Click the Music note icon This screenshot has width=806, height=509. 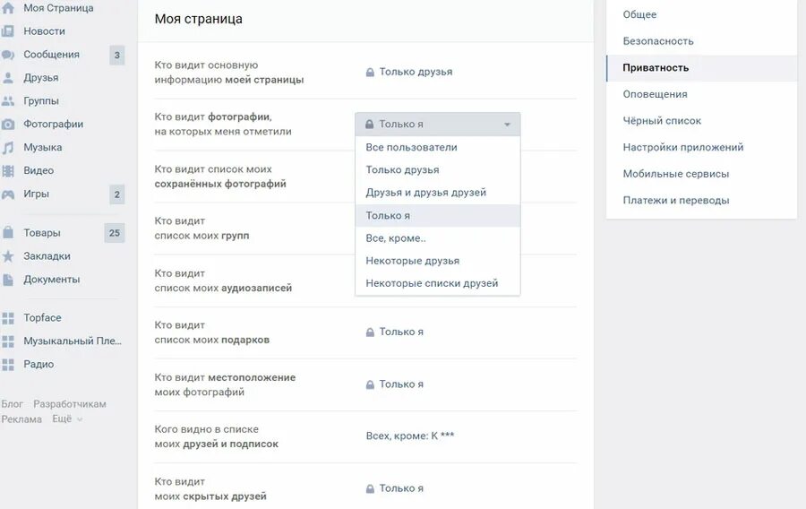tap(8, 148)
